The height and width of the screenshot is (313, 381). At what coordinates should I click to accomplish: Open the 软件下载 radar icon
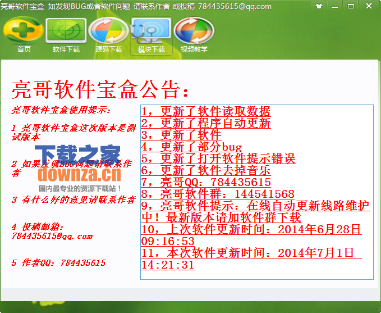66,36
